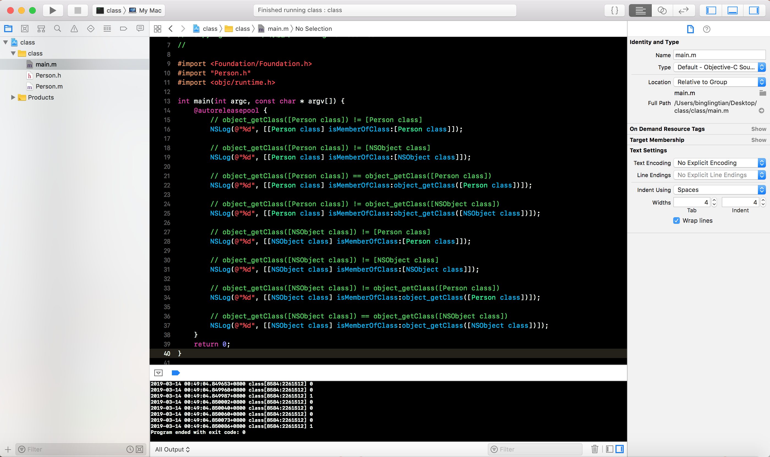Viewport: 770px width, 457px height.
Task: Open the All Output console menu
Action: tap(172, 449)
